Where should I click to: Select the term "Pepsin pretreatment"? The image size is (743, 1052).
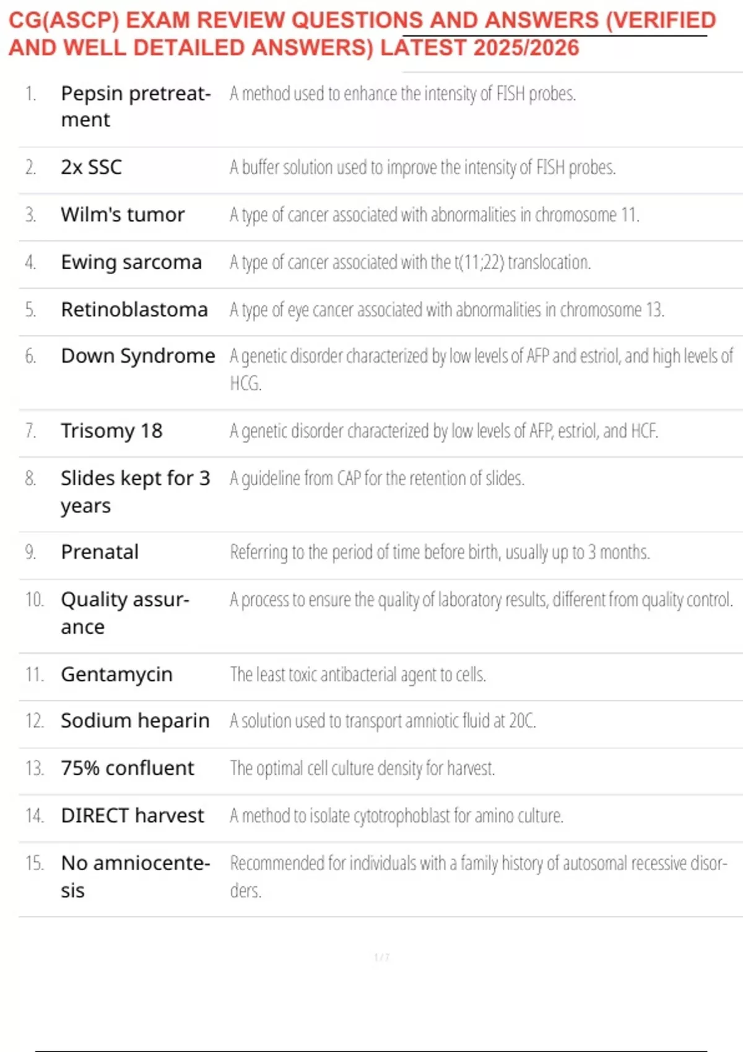click(136, 106)
